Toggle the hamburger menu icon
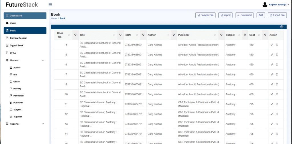This screenshot has height=144, width=292. [50, 5]
